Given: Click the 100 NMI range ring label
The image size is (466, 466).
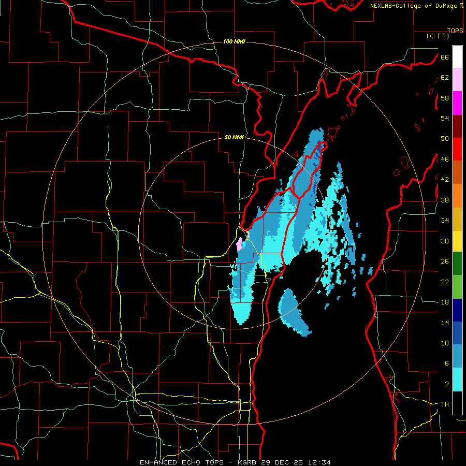Looking at the screenshot, I should (234, 41).
